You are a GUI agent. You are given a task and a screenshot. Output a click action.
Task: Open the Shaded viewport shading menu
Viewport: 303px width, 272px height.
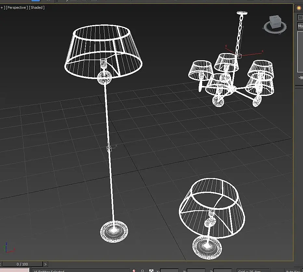[x=37, y=7]
